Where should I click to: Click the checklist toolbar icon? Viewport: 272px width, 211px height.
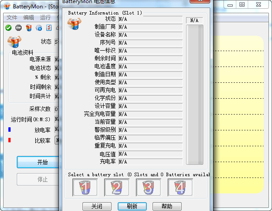click(49, 28)
